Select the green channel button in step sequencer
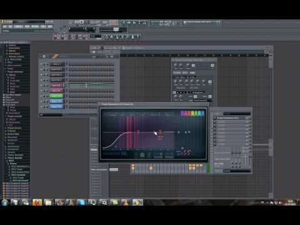Image resolution: width=300 pixels, height=225 pixels. pyautogui.click(x=56, y=96)
